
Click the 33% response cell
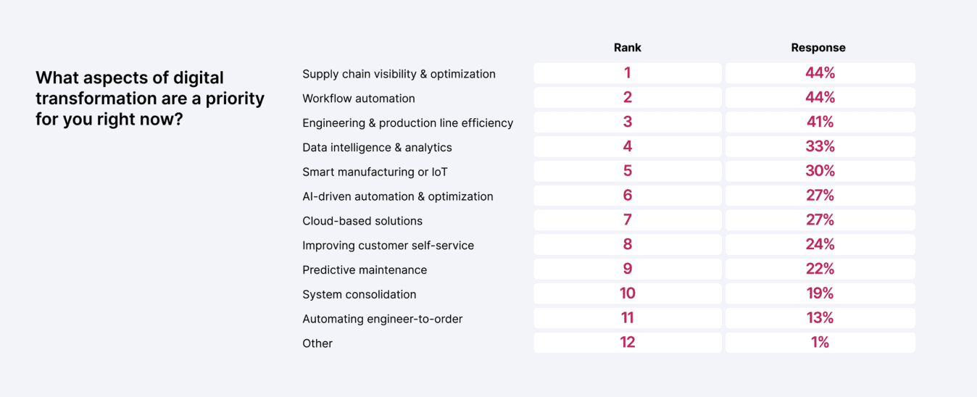(820, 146)
